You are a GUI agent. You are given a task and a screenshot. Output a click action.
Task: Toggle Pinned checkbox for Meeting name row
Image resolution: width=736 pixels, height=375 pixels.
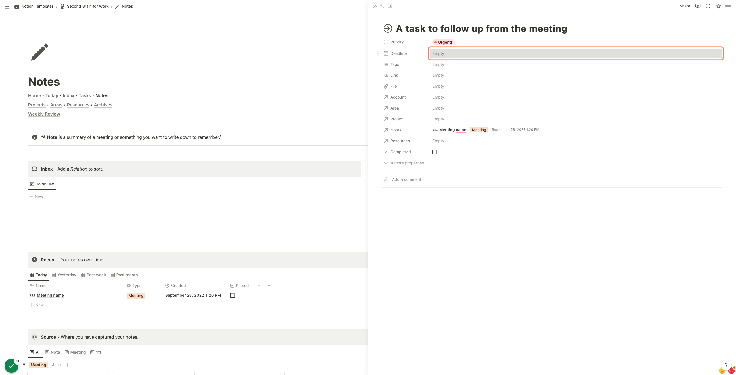[x=233, y=295]
